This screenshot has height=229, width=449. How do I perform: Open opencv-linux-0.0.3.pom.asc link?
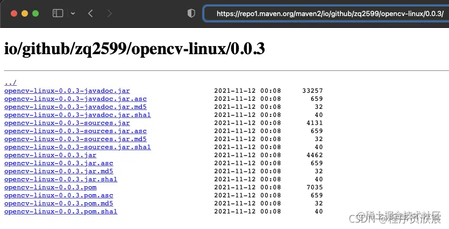pos(59,195)
